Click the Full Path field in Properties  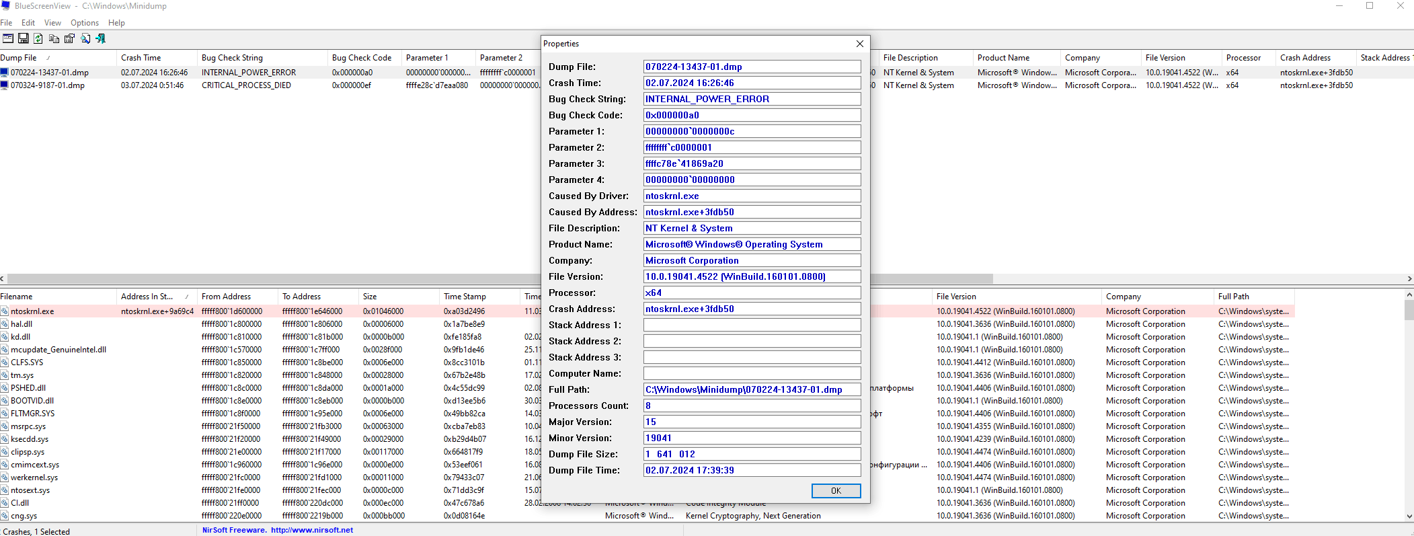pyautogui.click(x=752, y=389)
